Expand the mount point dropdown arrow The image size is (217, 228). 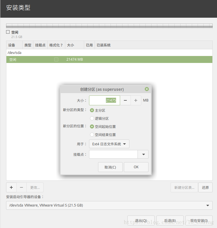143,154
